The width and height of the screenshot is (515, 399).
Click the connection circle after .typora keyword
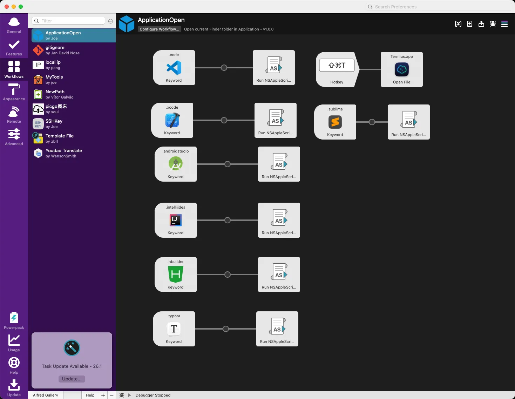[x=226, y=329]
